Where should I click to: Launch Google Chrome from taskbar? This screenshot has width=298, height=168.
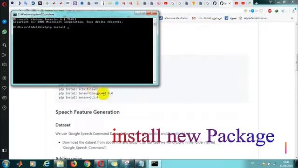[87, 164]
